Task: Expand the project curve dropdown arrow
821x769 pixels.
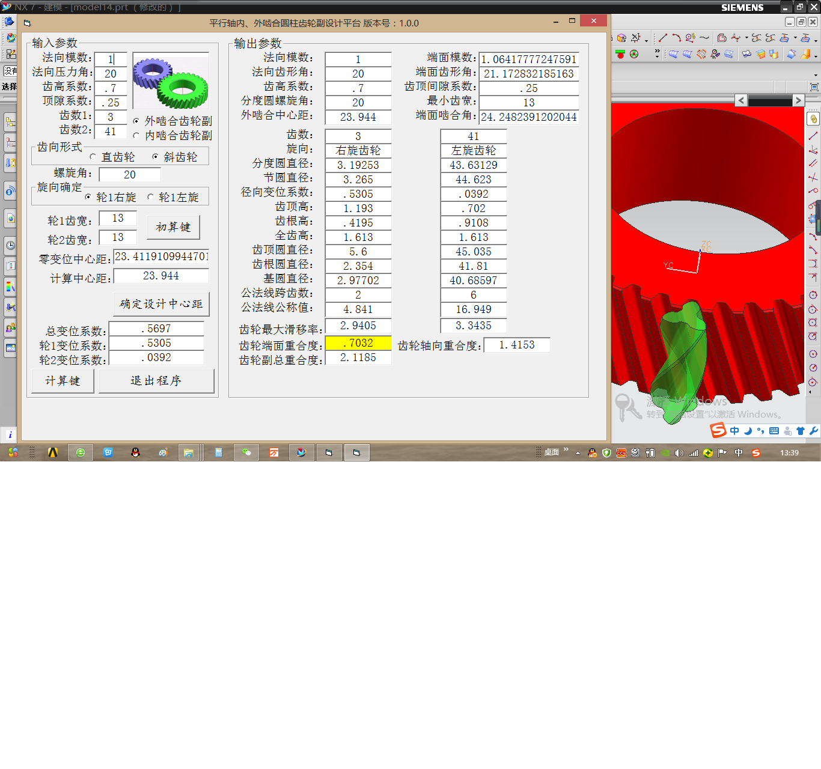Action: pyautogui.click(x=795, y=38)
